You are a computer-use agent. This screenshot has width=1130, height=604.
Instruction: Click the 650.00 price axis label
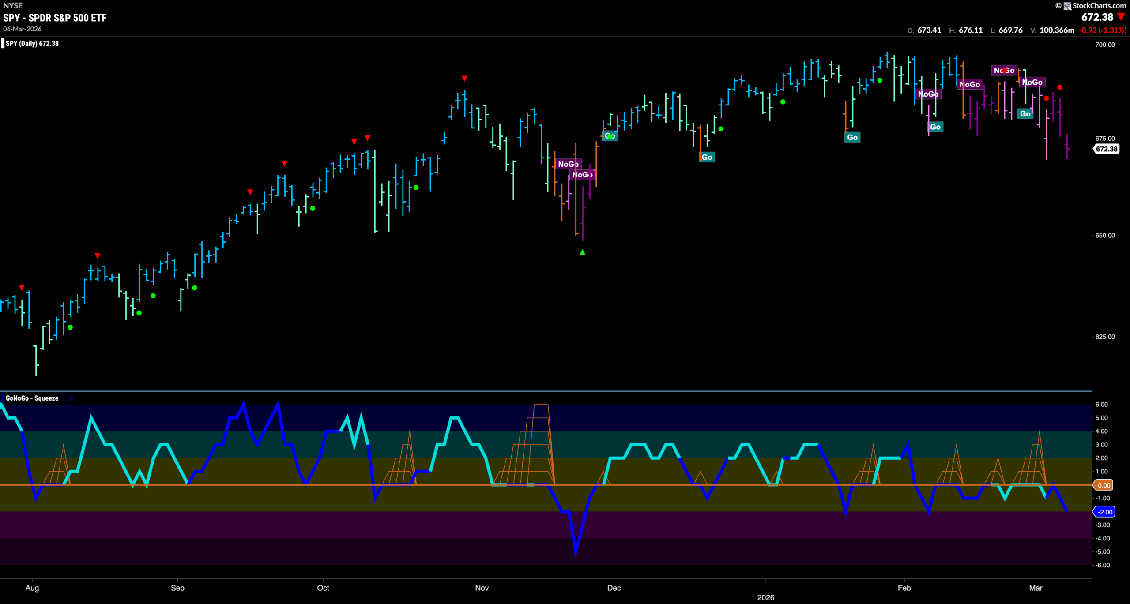click(x=1105, y=235)
